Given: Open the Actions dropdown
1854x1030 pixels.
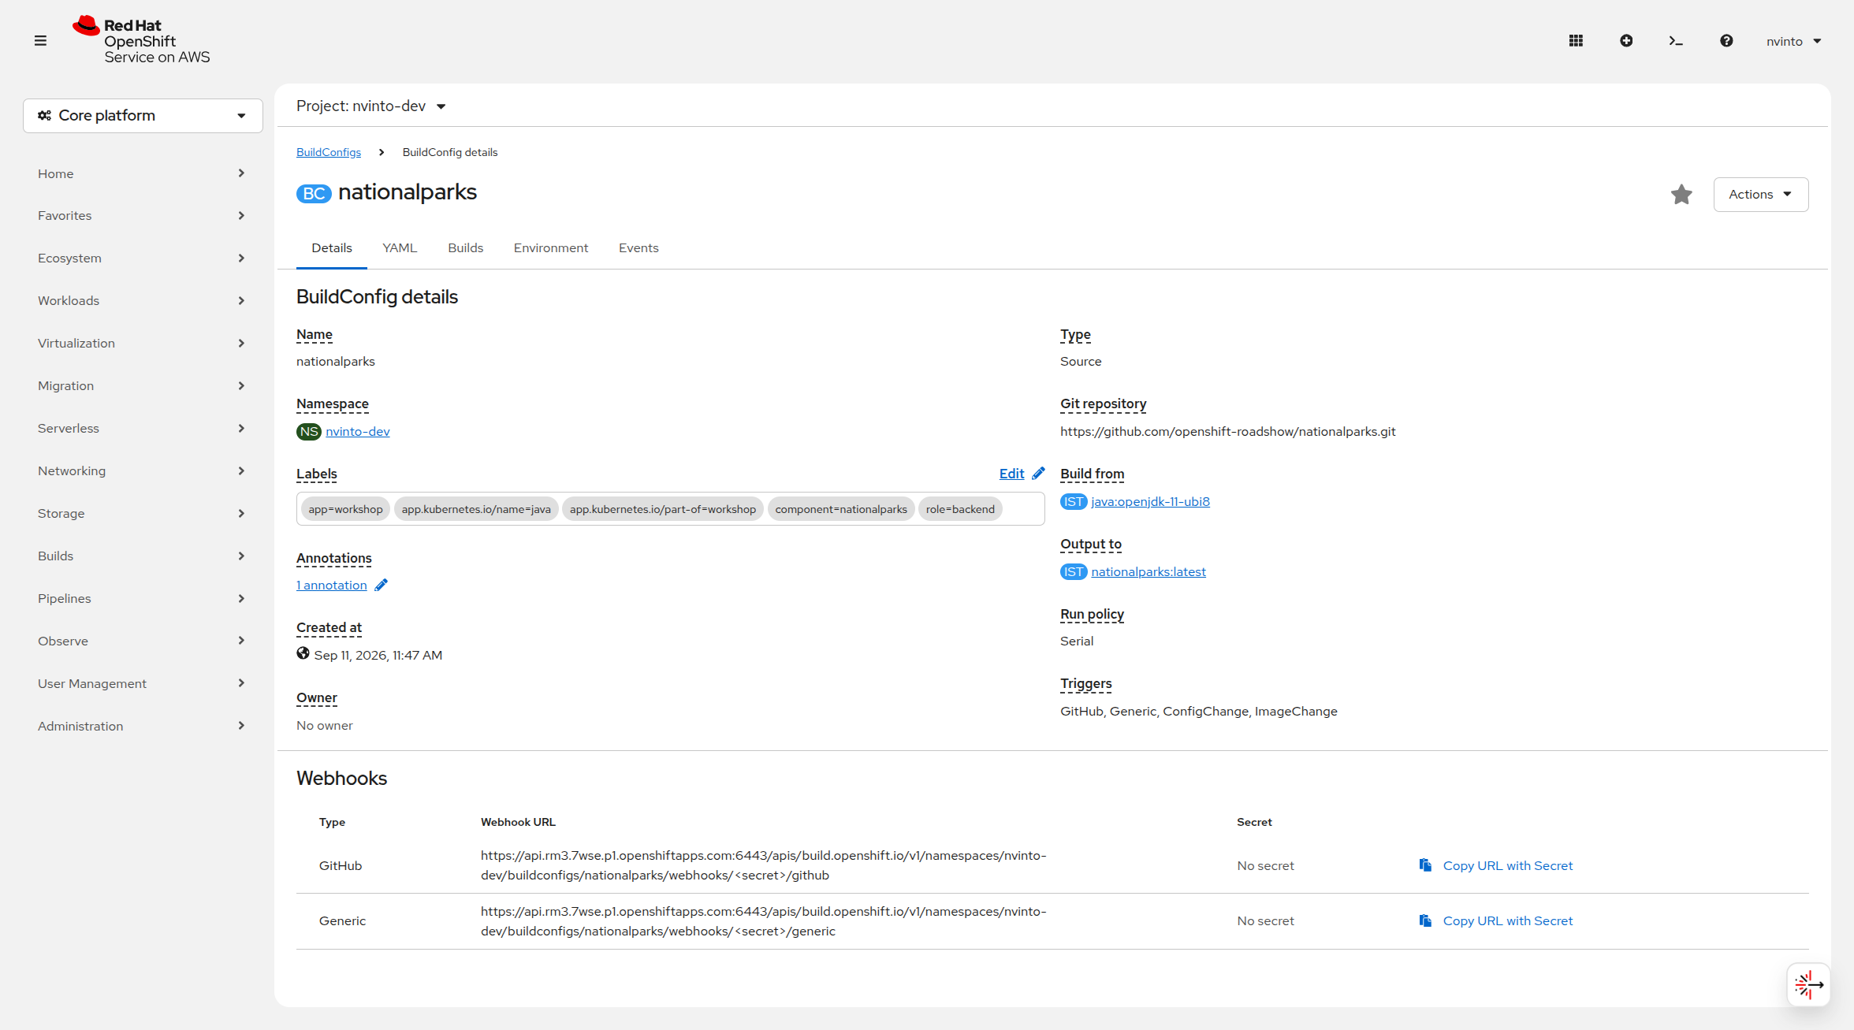Looking at the screenshot, I should [x=1760, y=194].
